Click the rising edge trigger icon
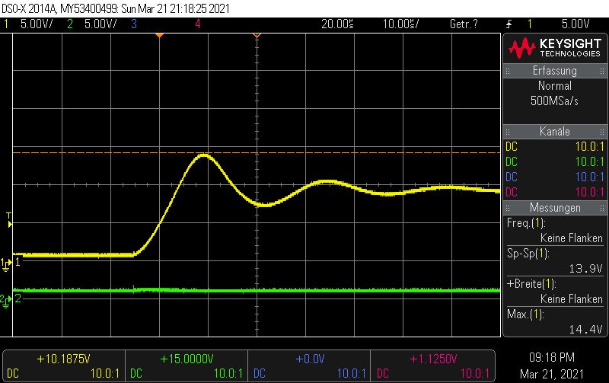 pos(509,24)
